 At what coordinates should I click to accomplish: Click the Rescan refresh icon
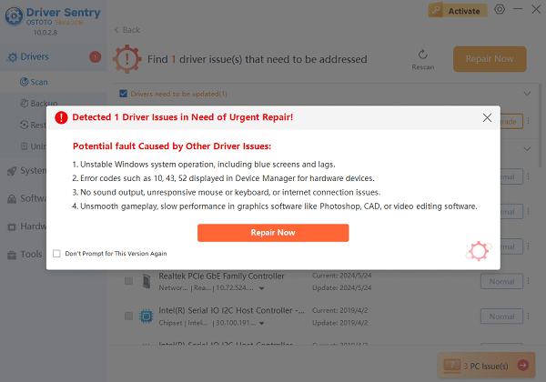tap(423, 55)
